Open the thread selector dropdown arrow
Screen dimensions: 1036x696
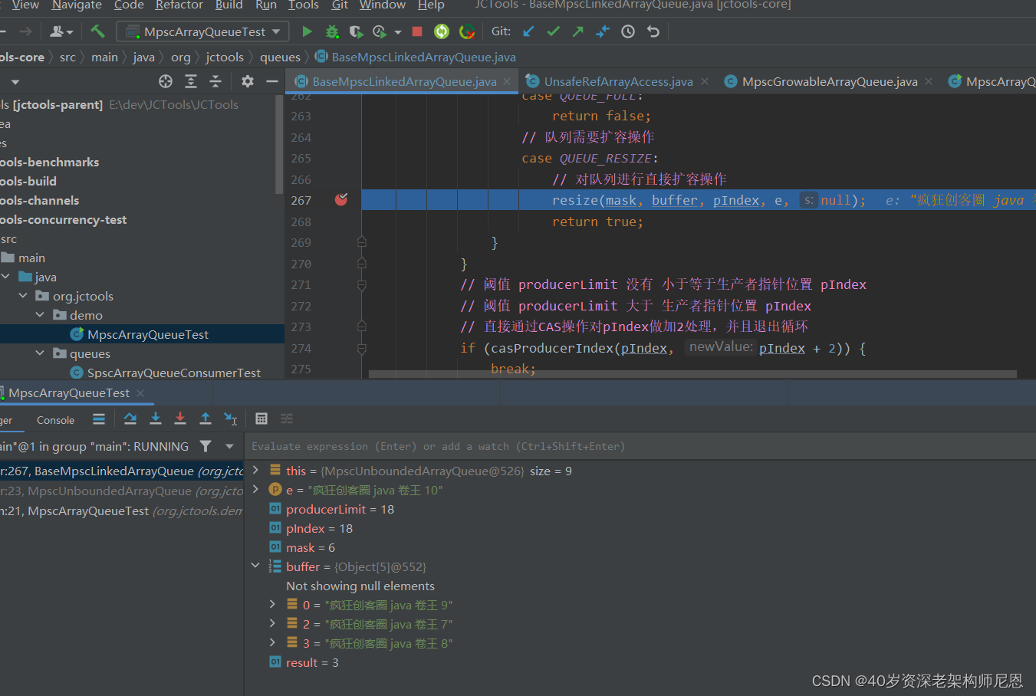coord(229,446)
